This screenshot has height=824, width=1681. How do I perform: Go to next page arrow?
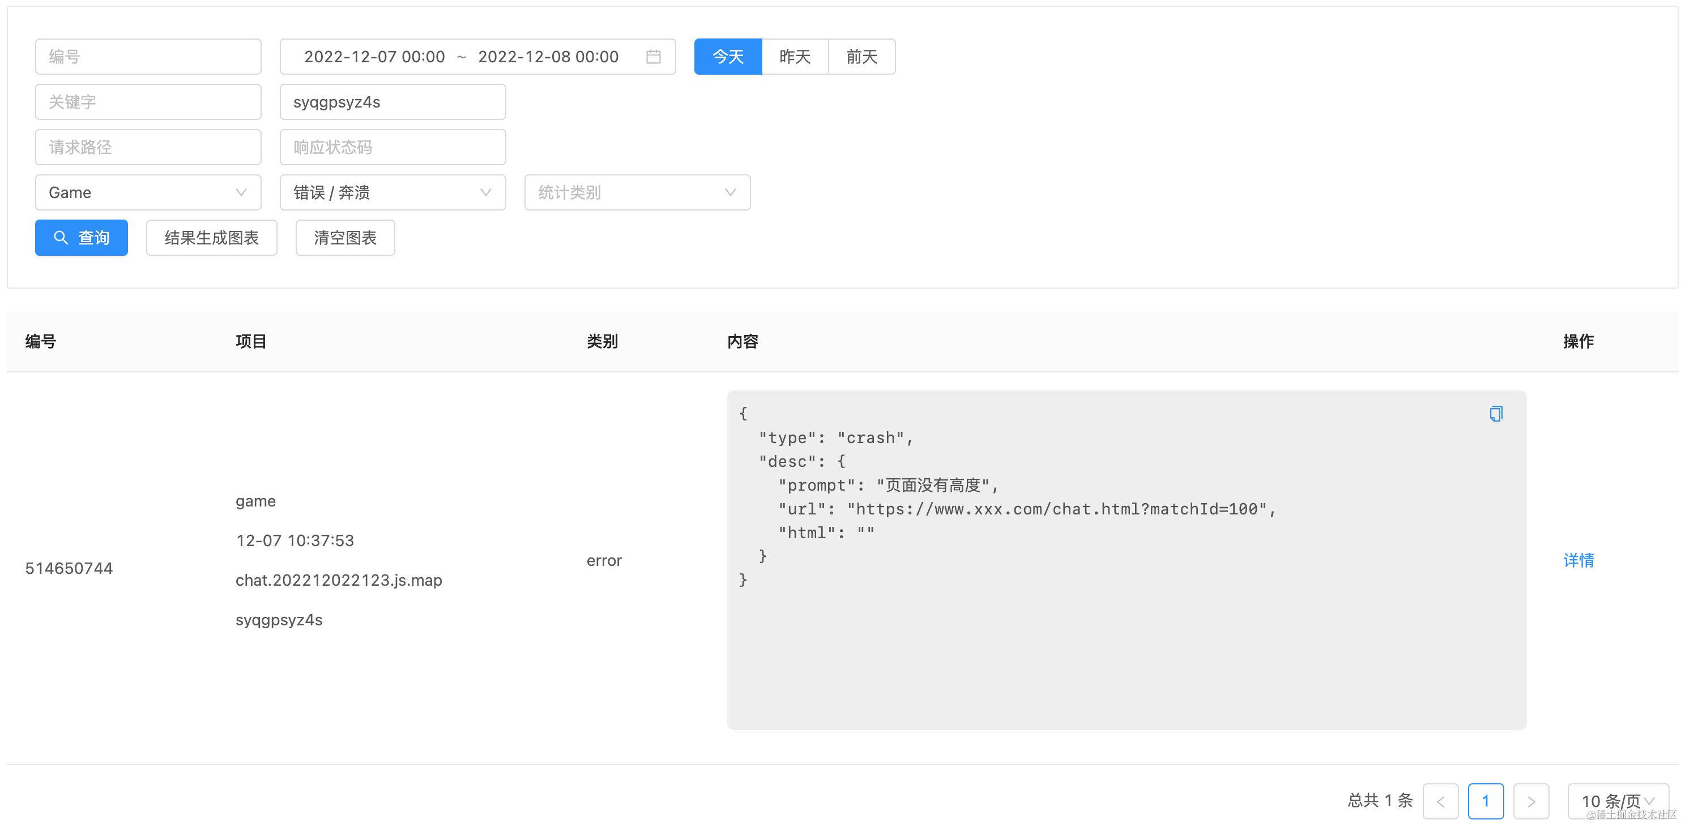1531,801
